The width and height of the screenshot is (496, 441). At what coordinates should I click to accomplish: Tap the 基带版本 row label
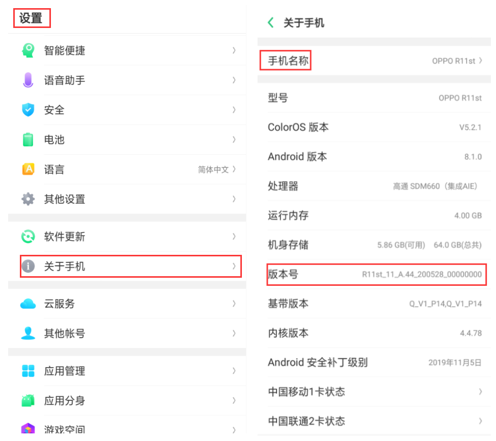[288, 304]
